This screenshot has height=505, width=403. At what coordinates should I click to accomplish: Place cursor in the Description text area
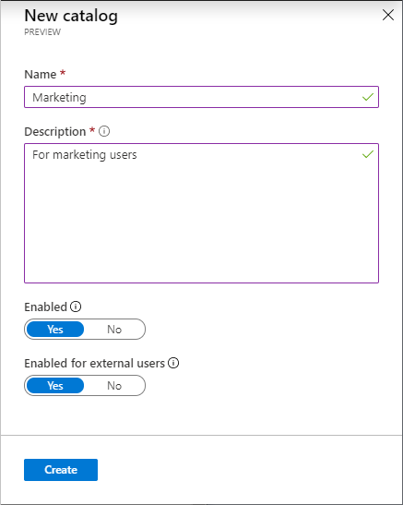[x=201, y=213]
